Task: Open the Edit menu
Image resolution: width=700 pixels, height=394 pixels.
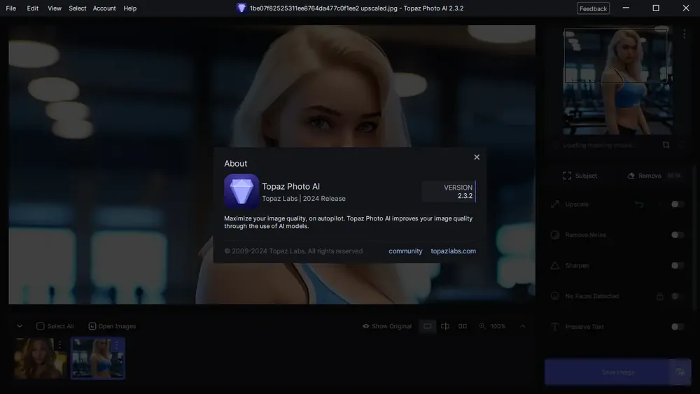Action: pos(33,8)
